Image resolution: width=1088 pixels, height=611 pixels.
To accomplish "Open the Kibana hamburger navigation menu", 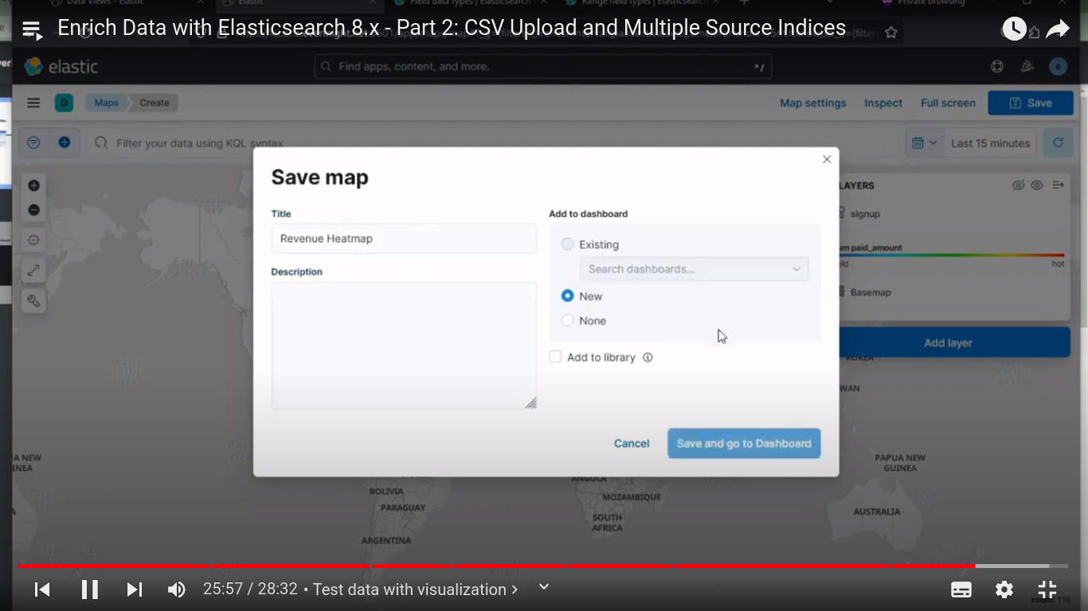I will (33, 103).
